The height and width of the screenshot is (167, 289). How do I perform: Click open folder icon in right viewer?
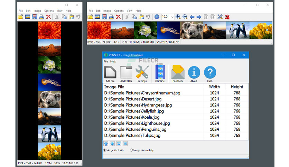(x=90, y=17)
